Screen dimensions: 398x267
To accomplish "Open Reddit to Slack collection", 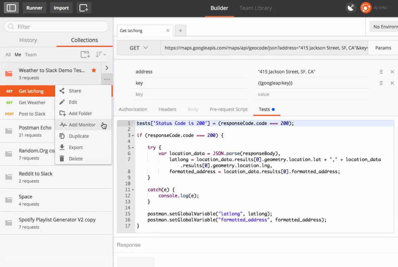I will (56, 177).
